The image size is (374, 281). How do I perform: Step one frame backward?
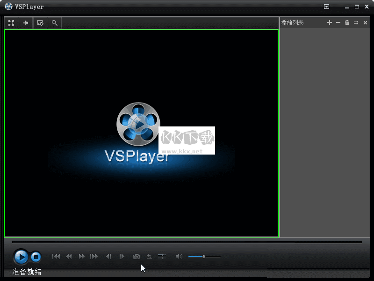pos(108,256)
